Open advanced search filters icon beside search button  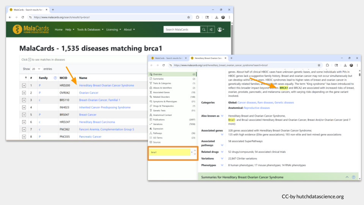[x=211, y=30]
